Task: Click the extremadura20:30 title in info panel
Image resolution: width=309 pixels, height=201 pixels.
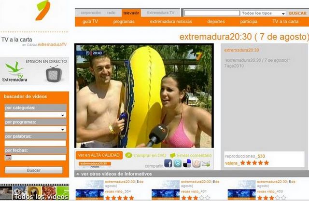Action: click(241, 50)
